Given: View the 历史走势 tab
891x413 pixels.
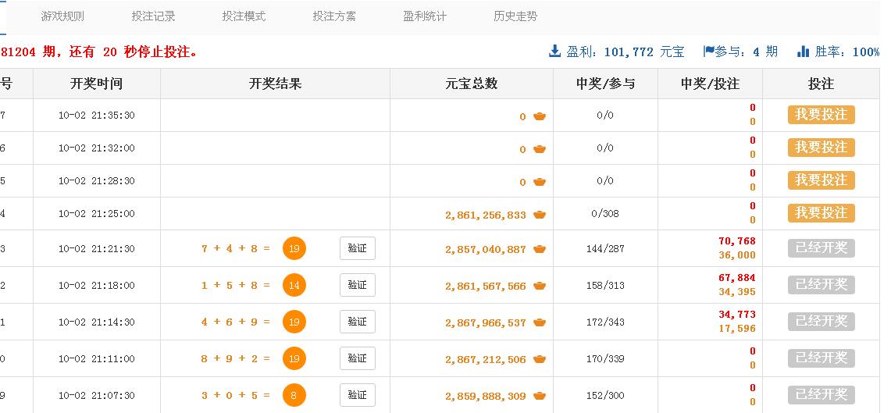Looking at the screenshot, I should pyautogui.click(x=515, y=16).
